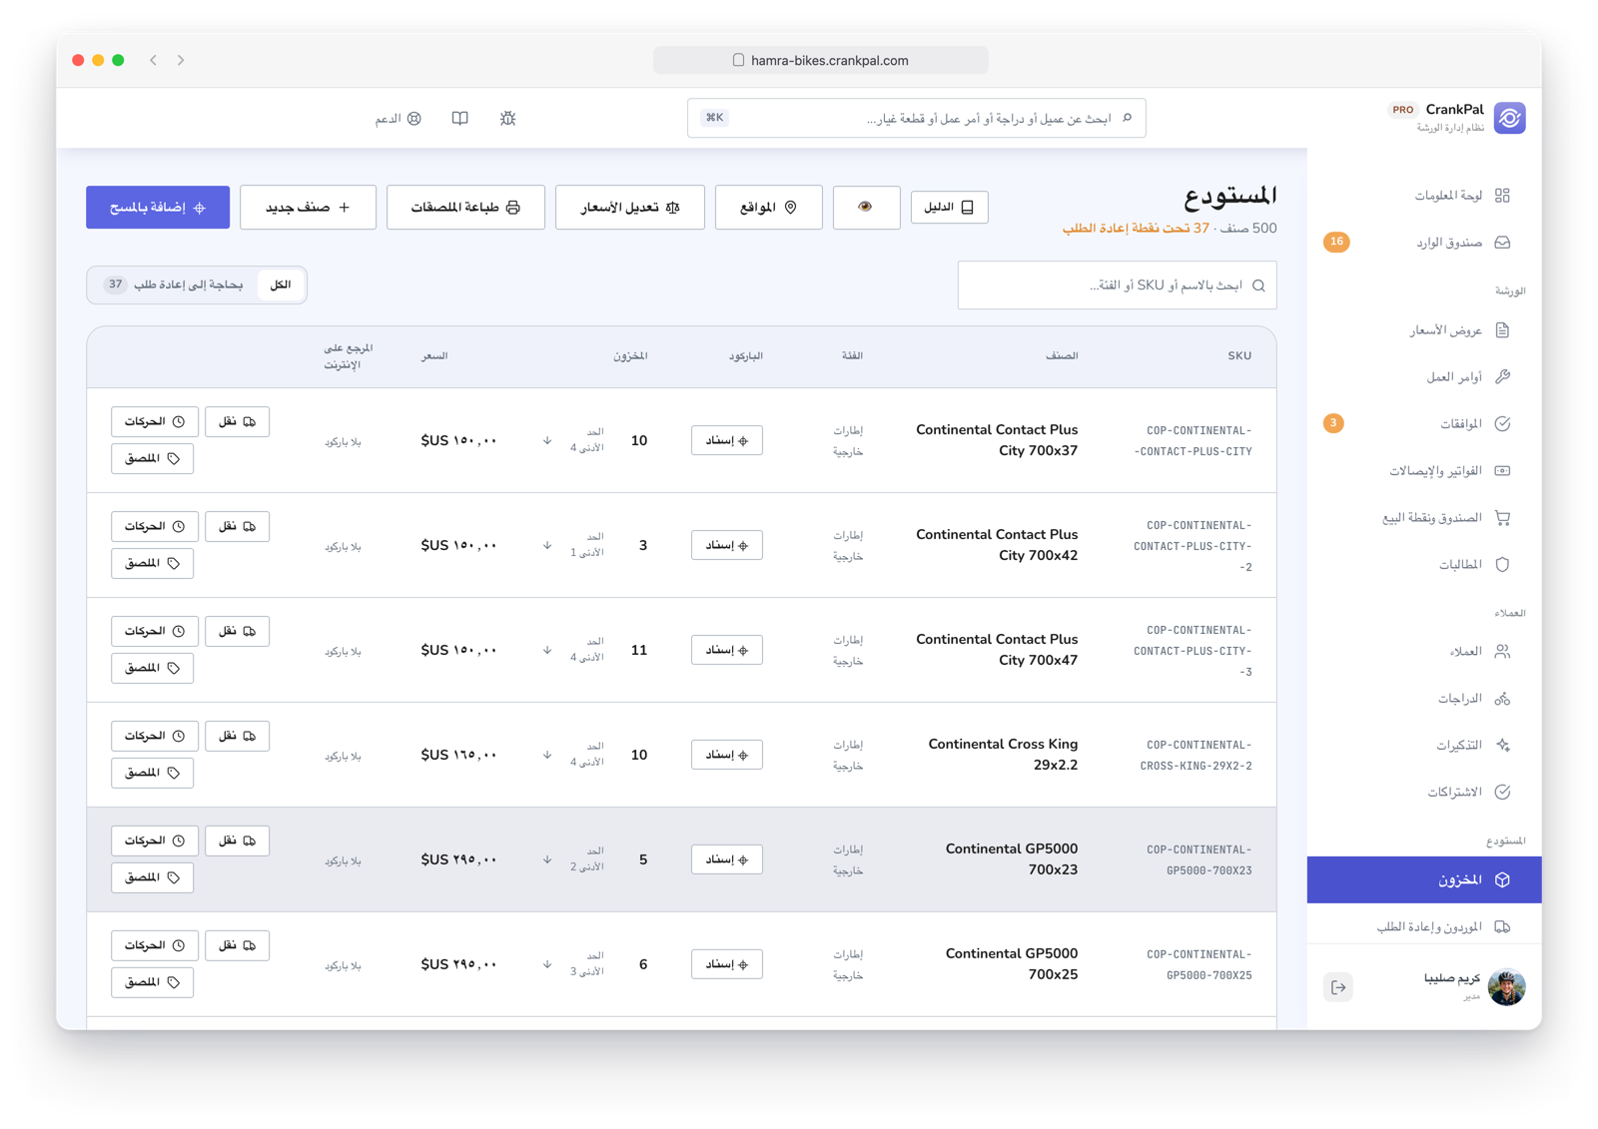
Task: Open العملاء in the sidebar
Action: (x=1425, y=652)
